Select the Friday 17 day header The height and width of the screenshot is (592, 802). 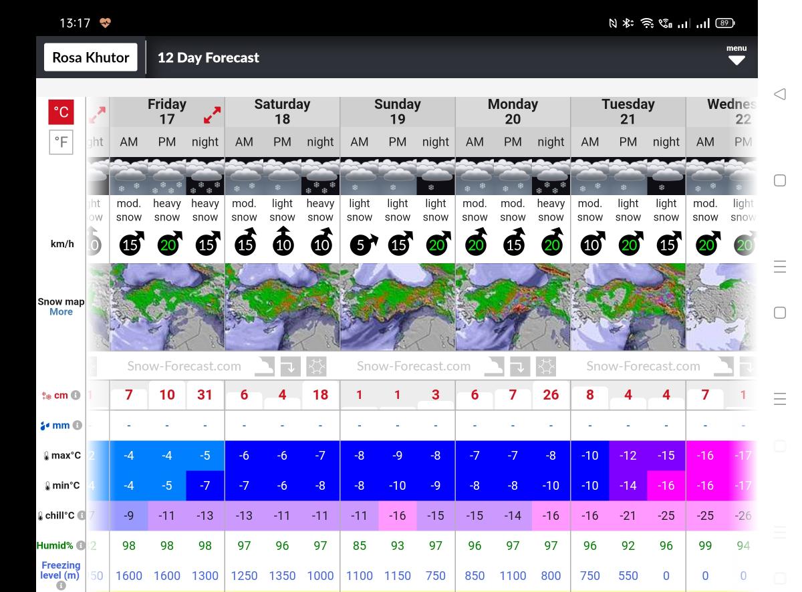pos(167,112)
